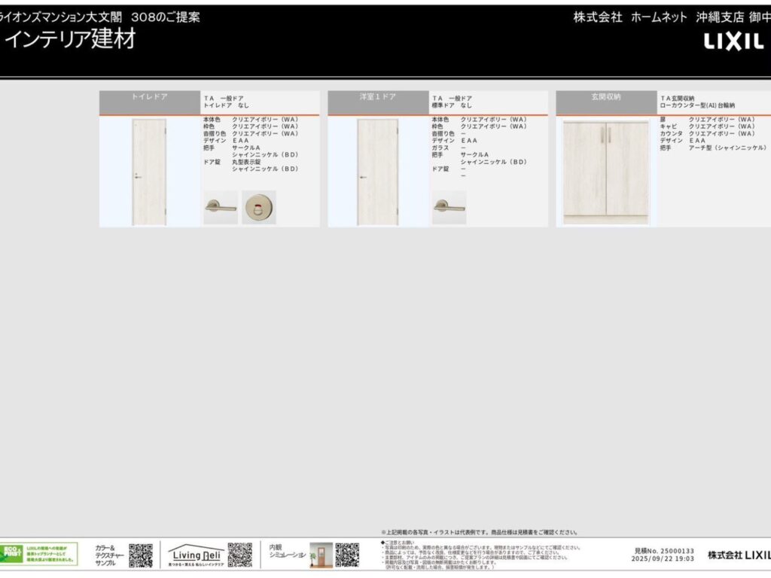Select the 玄関収納 header tab
This screenshot has width=771, height=578.
point(606,97)
